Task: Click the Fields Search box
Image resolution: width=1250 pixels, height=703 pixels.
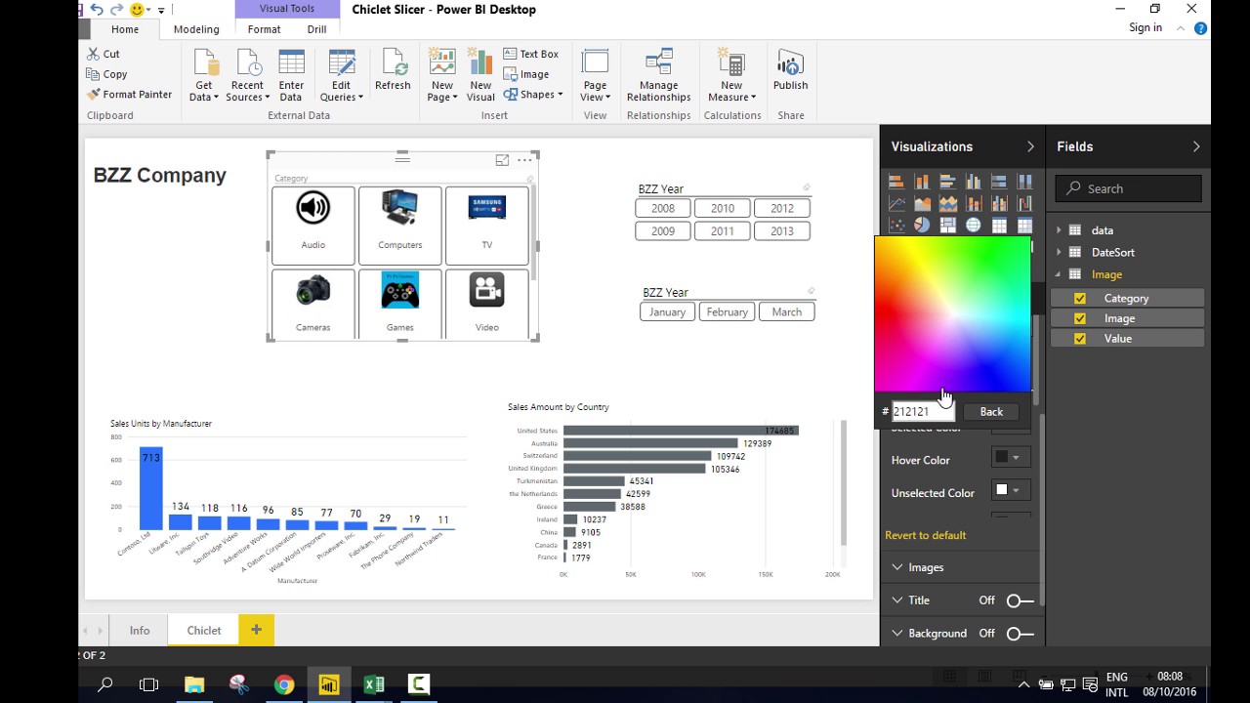Action: tap(1129, 188)
